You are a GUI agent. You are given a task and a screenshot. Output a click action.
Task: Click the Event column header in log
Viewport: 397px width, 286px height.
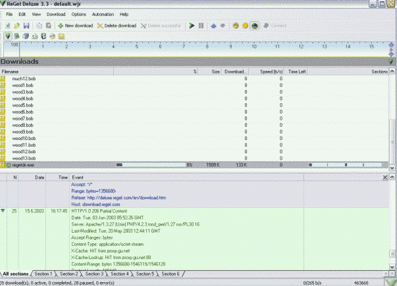[187, 178]
